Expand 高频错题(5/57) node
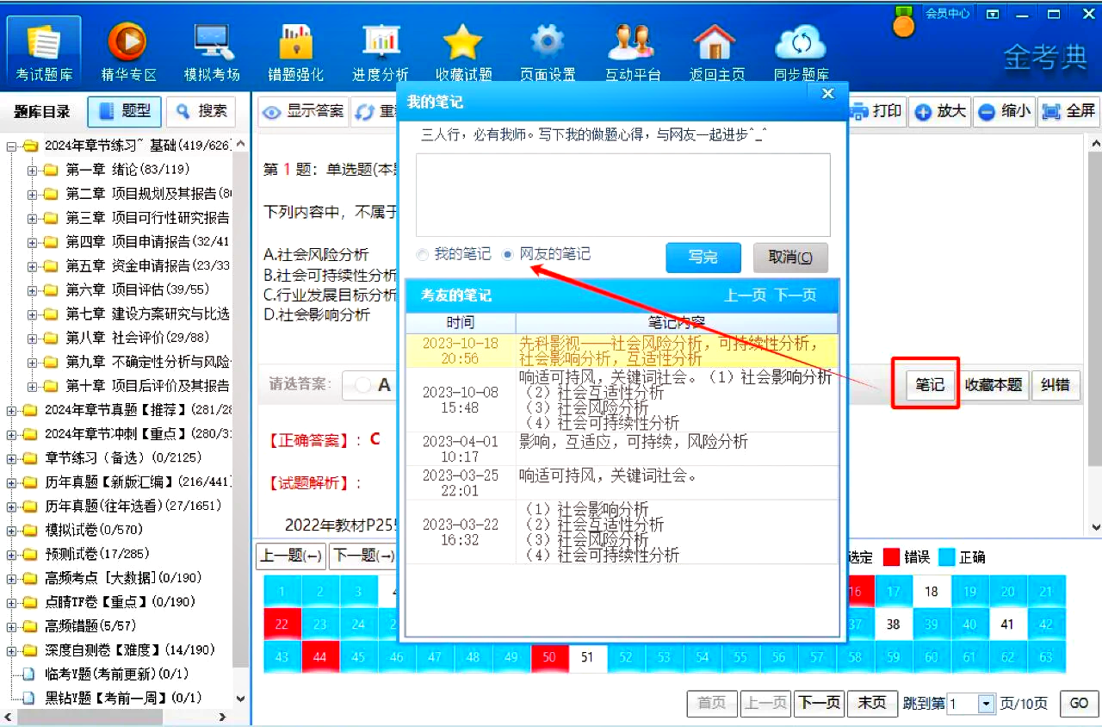The height and width of the screenshot is (727, 1102). [x=12, y=626]
